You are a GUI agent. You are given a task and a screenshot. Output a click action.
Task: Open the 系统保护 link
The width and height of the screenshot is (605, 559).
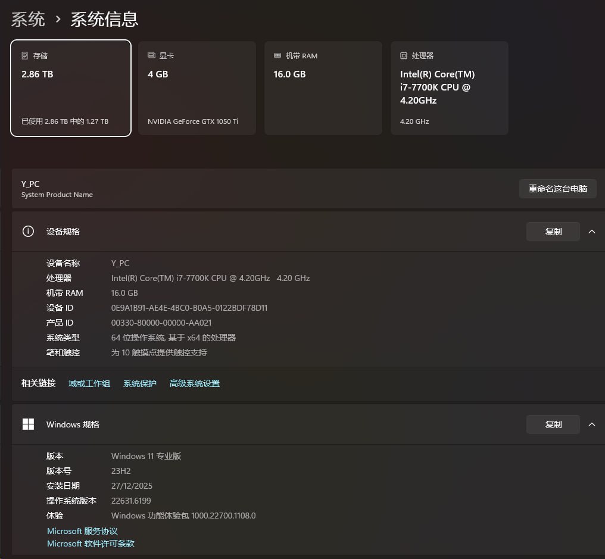[x=140, y=383]
